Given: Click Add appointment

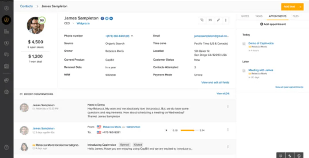Looking at the screenshot, I should coord(273,24).
